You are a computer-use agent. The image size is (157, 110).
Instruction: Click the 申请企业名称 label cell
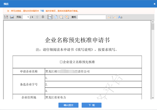(x=29, y=71)
